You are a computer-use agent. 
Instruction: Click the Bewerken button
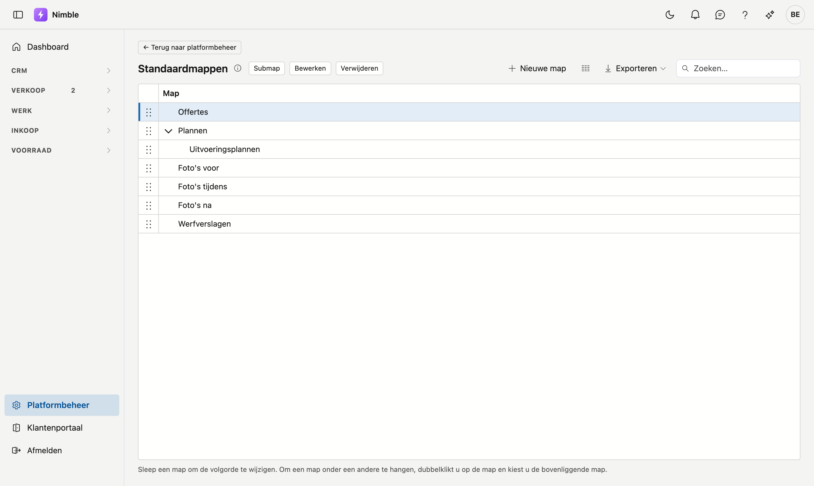(x=310, y=68)
